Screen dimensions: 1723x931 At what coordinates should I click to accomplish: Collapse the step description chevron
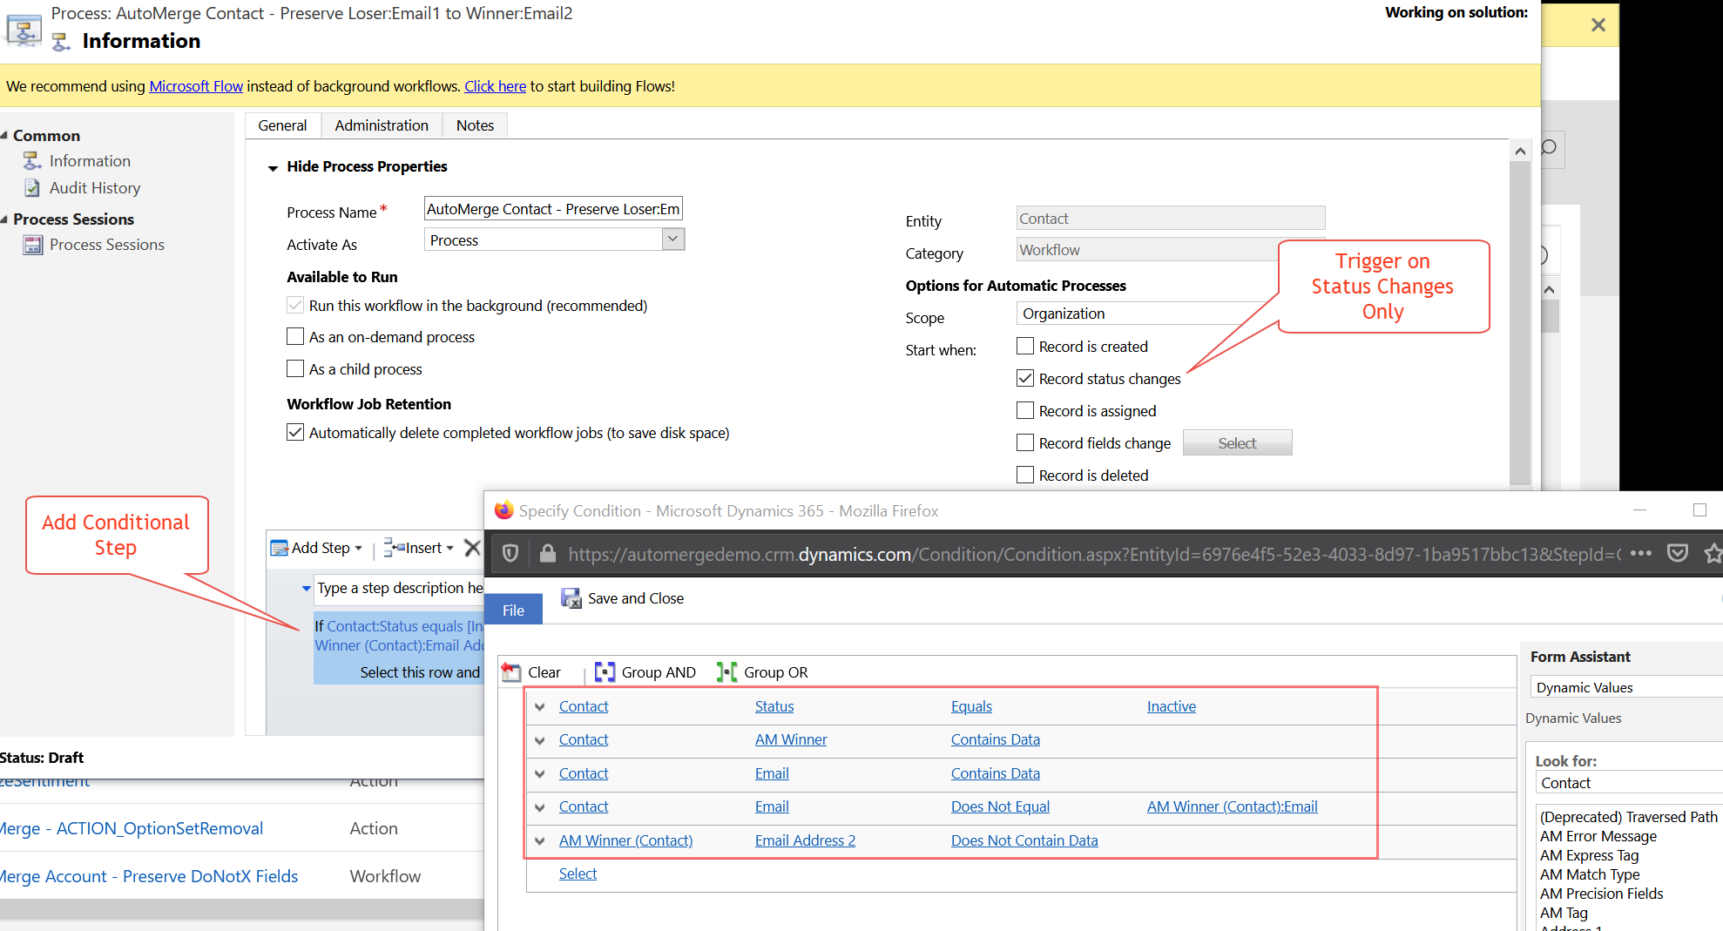point(306,589)
